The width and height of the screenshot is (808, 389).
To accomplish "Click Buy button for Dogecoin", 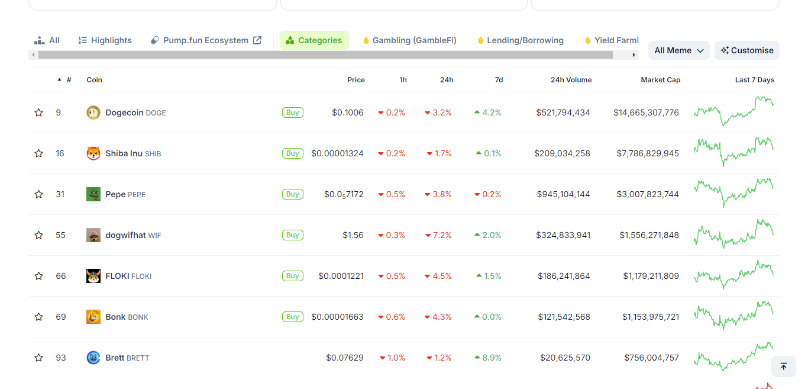I will [293, 112].
